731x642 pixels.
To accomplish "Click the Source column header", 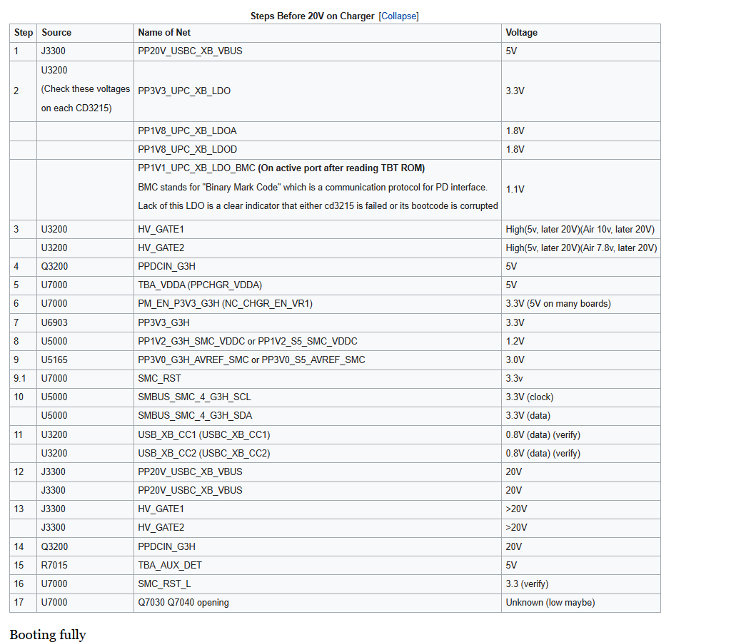I will 56,33.
